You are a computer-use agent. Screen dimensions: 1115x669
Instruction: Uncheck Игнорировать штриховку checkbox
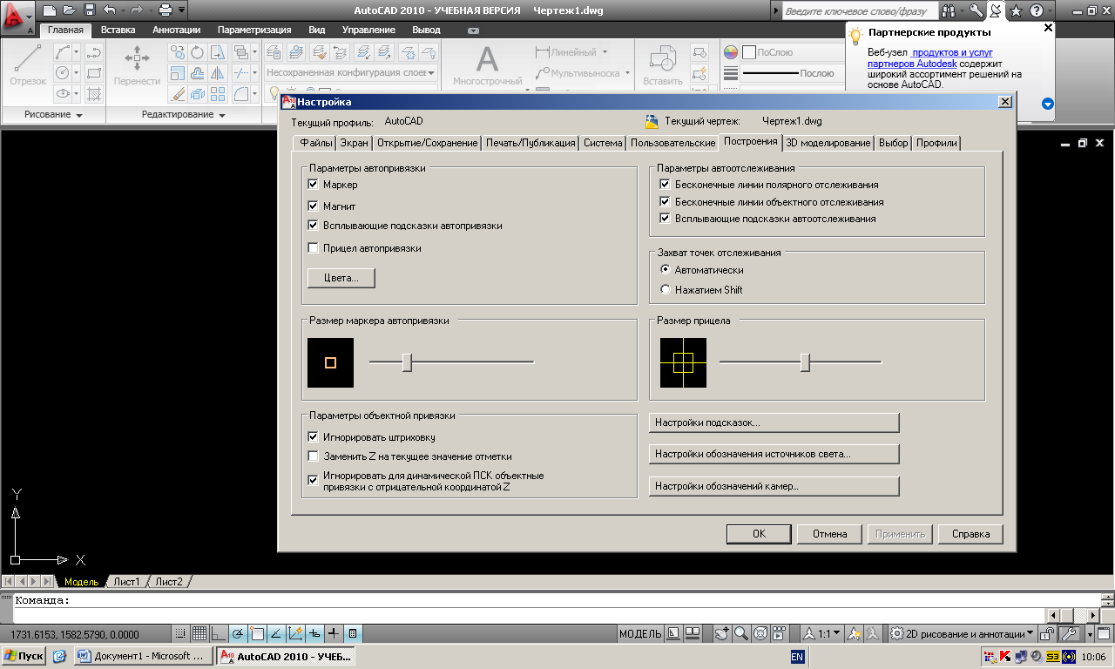[314, 437]
